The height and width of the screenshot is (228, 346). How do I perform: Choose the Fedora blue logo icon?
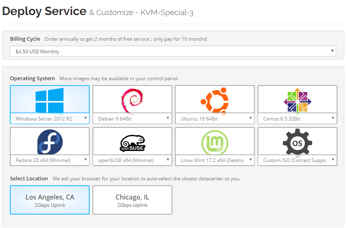49,142
